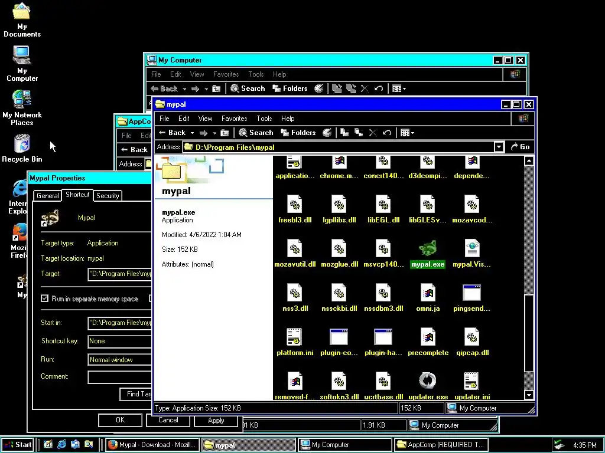Screen dimensions: 605x453
Task: Expand Forward history arrow in mypal window
Action: [x=214, y=133]
